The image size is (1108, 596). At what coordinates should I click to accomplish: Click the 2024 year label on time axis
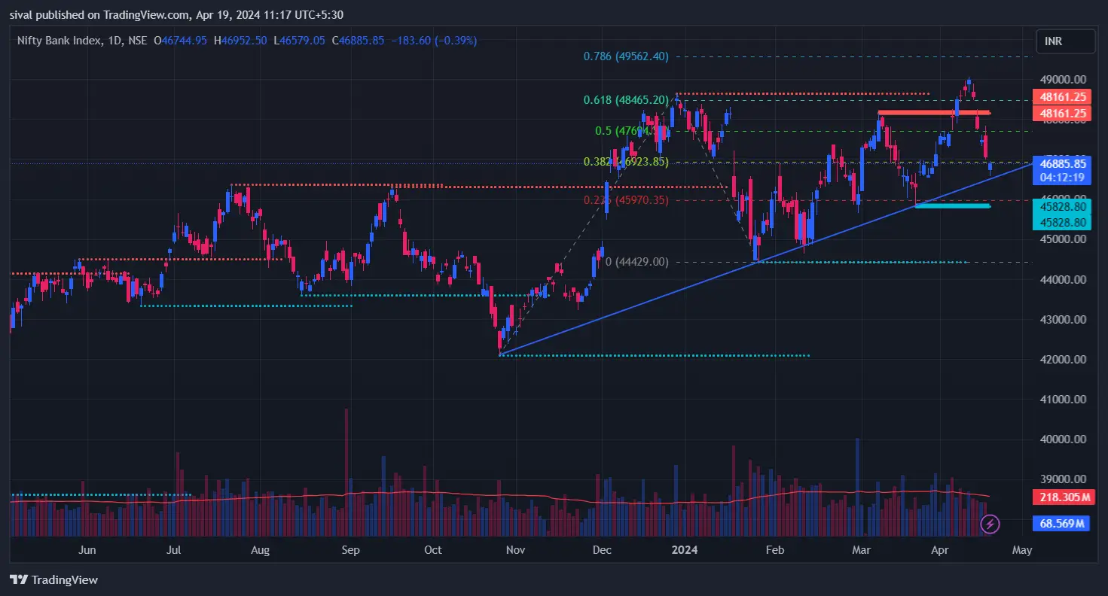[685, 550]
